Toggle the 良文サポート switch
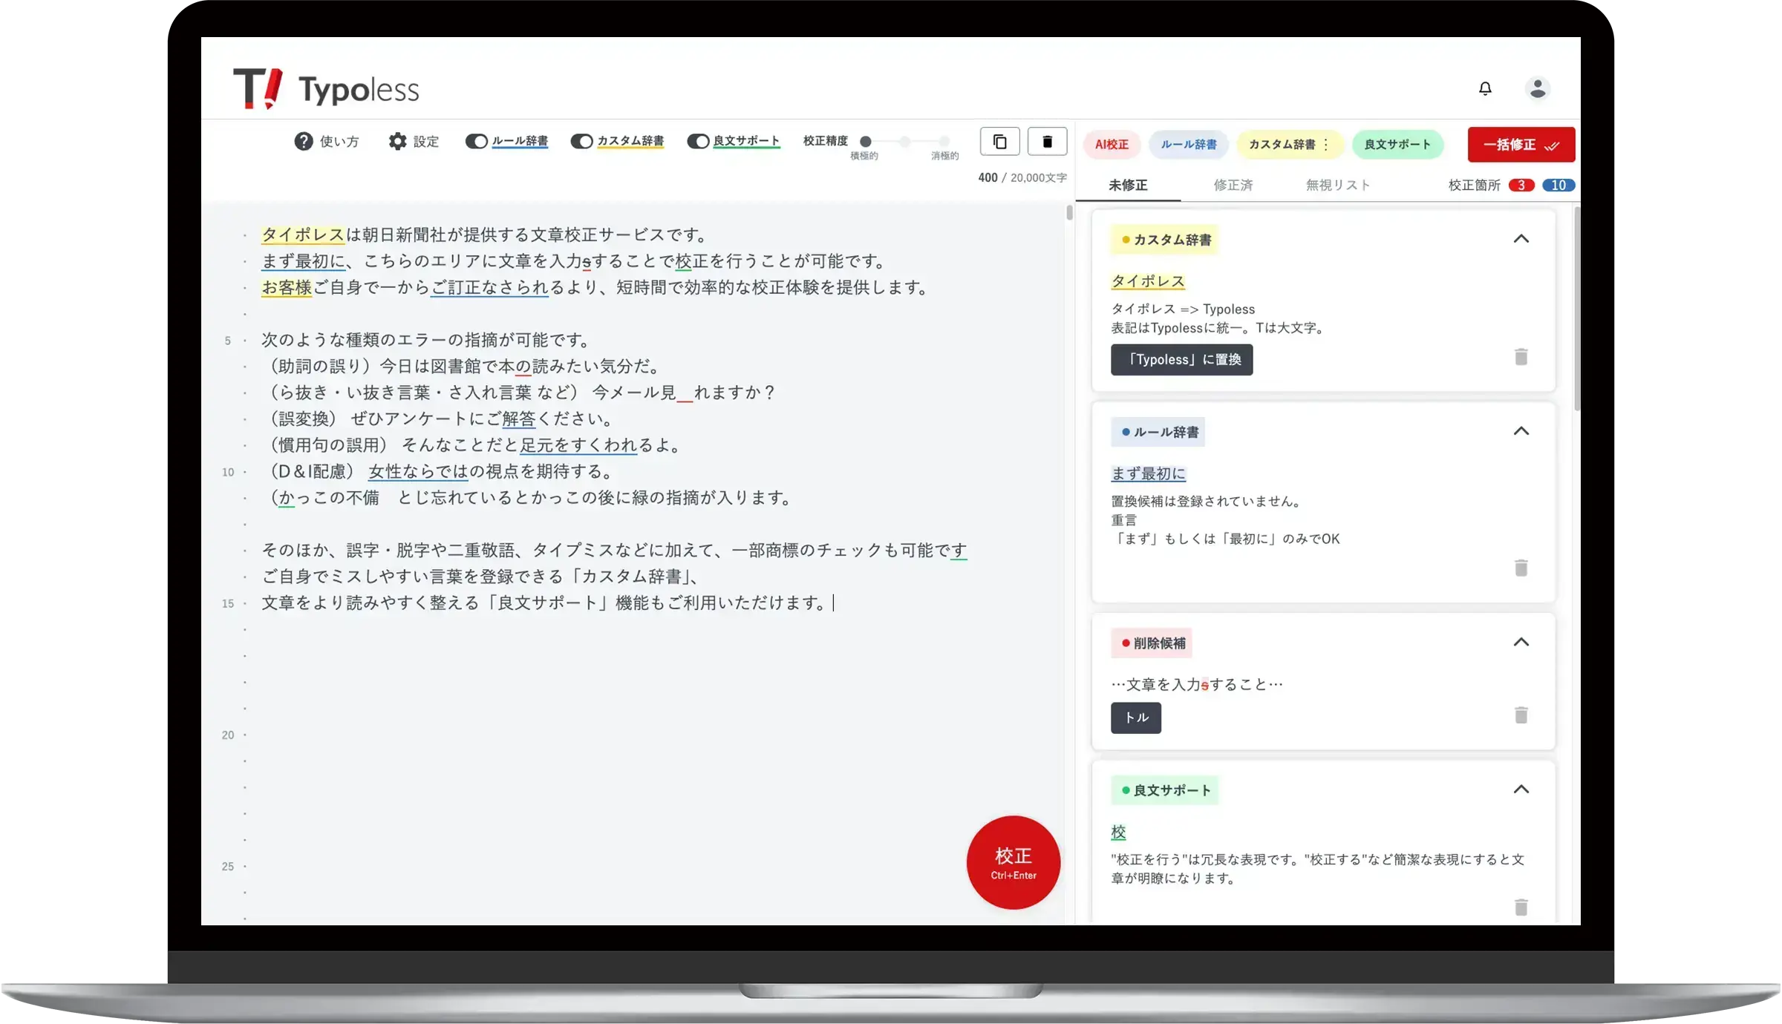Viewport: 1782px width, 1024px height. (x=698, y=141)
